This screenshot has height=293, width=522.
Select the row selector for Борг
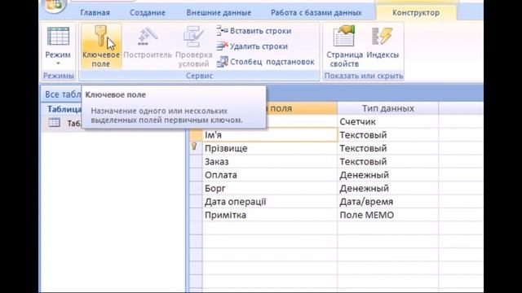[196, 188]
